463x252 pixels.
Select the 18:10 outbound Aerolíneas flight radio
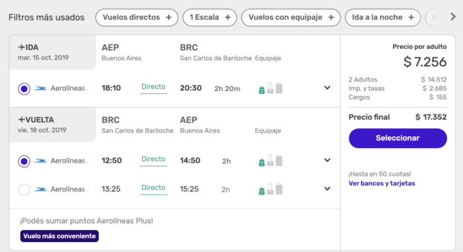pyautogui.click(x=24, y=89)
